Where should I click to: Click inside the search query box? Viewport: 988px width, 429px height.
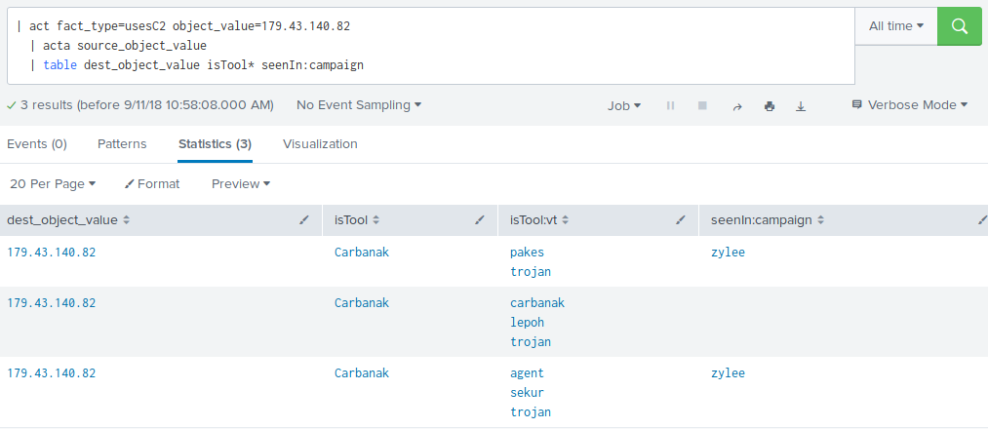point(431,46)
